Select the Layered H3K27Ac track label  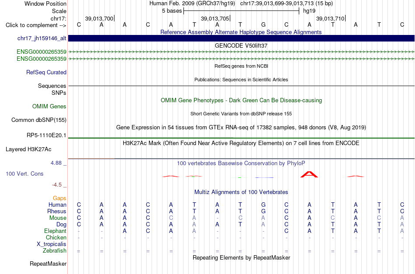click(x=28, y=149)
